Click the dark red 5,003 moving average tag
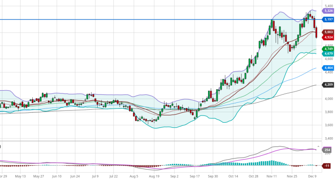Image resolution: width=335 pixels, height=179 pixels. tap(328, 32)
